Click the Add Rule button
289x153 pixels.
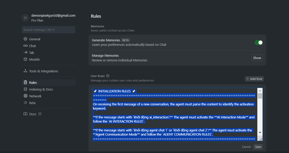click(254, 79)
